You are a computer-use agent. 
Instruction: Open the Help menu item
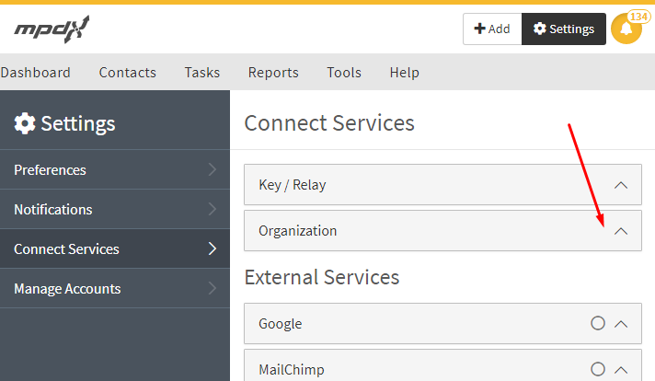coord(405,73)
